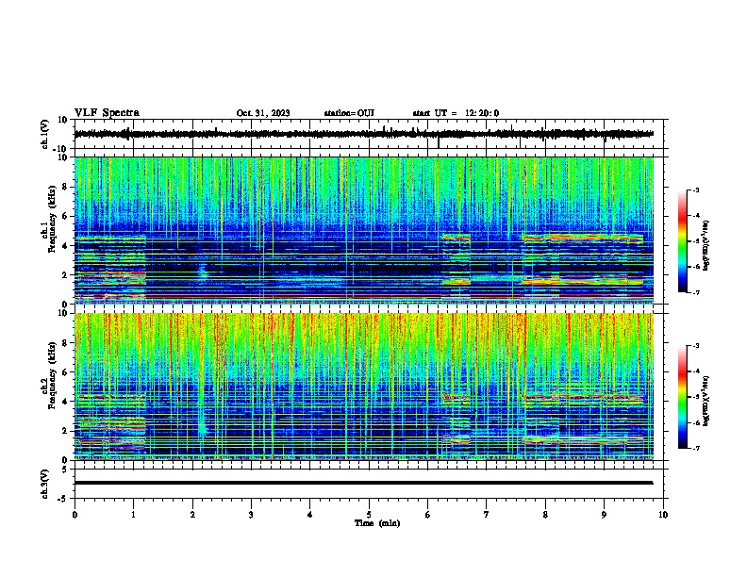
Task: Click the ch.1(V) waveform axis label
Action: (x=45, y=134)
